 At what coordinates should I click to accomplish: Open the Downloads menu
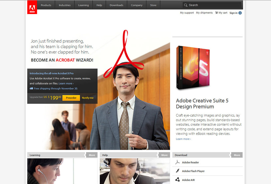(117, 5)
